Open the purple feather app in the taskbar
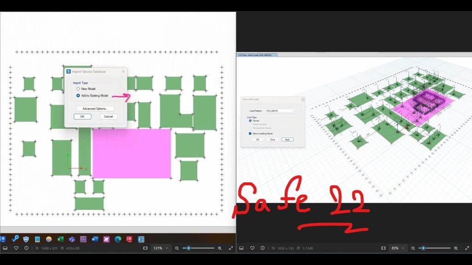Viewport: 472px width, 265px height. [106, 239]
